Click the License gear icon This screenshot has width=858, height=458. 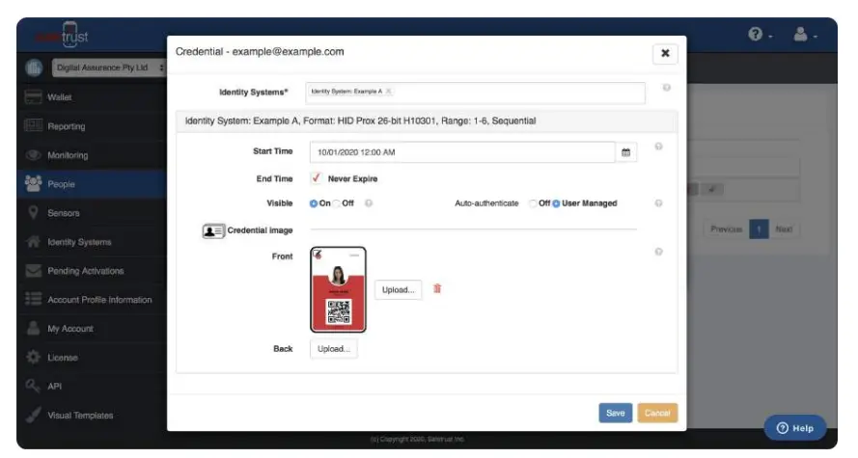pyautogui.click(x=34, y=357)
